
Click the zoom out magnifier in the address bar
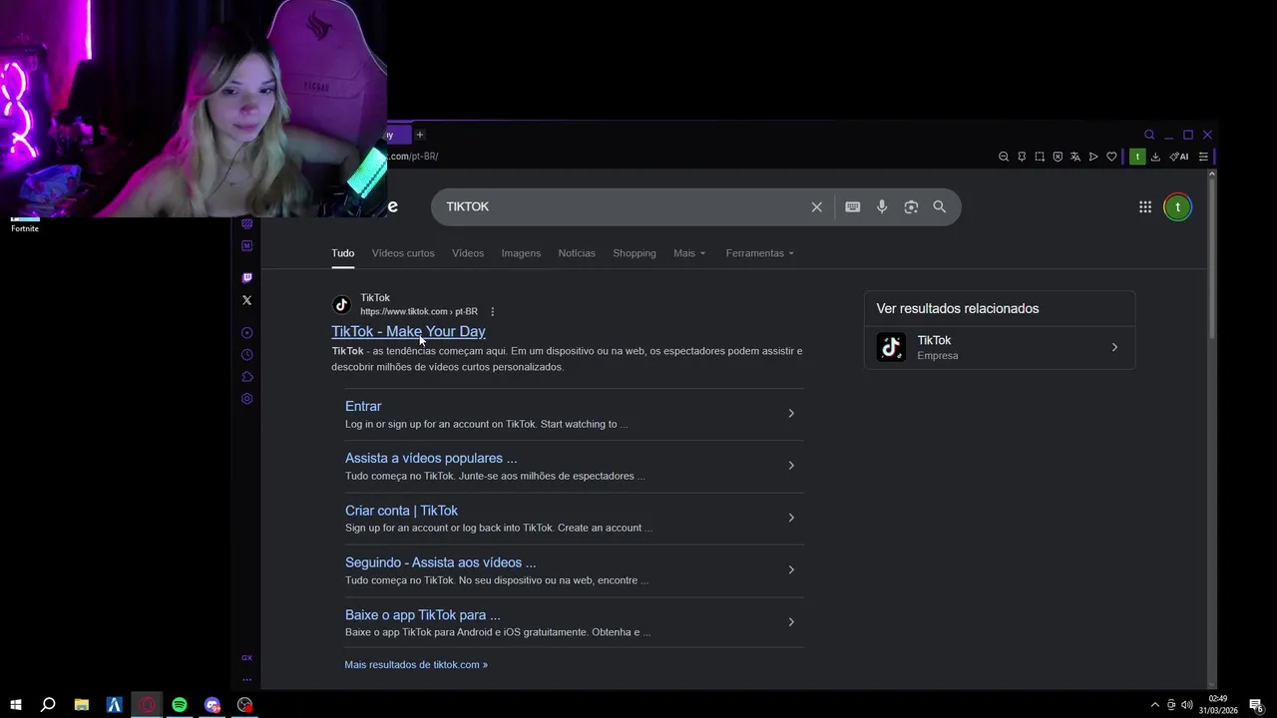coord(1004,157)
